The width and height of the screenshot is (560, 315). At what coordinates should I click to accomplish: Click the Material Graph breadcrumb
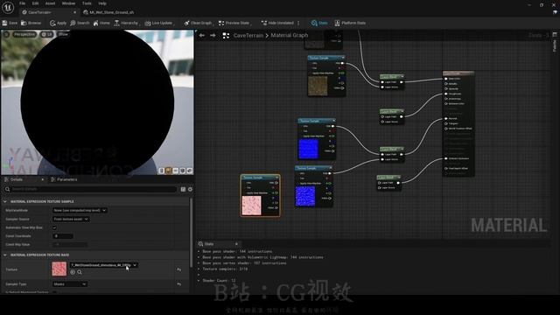[x=290, y=35]
